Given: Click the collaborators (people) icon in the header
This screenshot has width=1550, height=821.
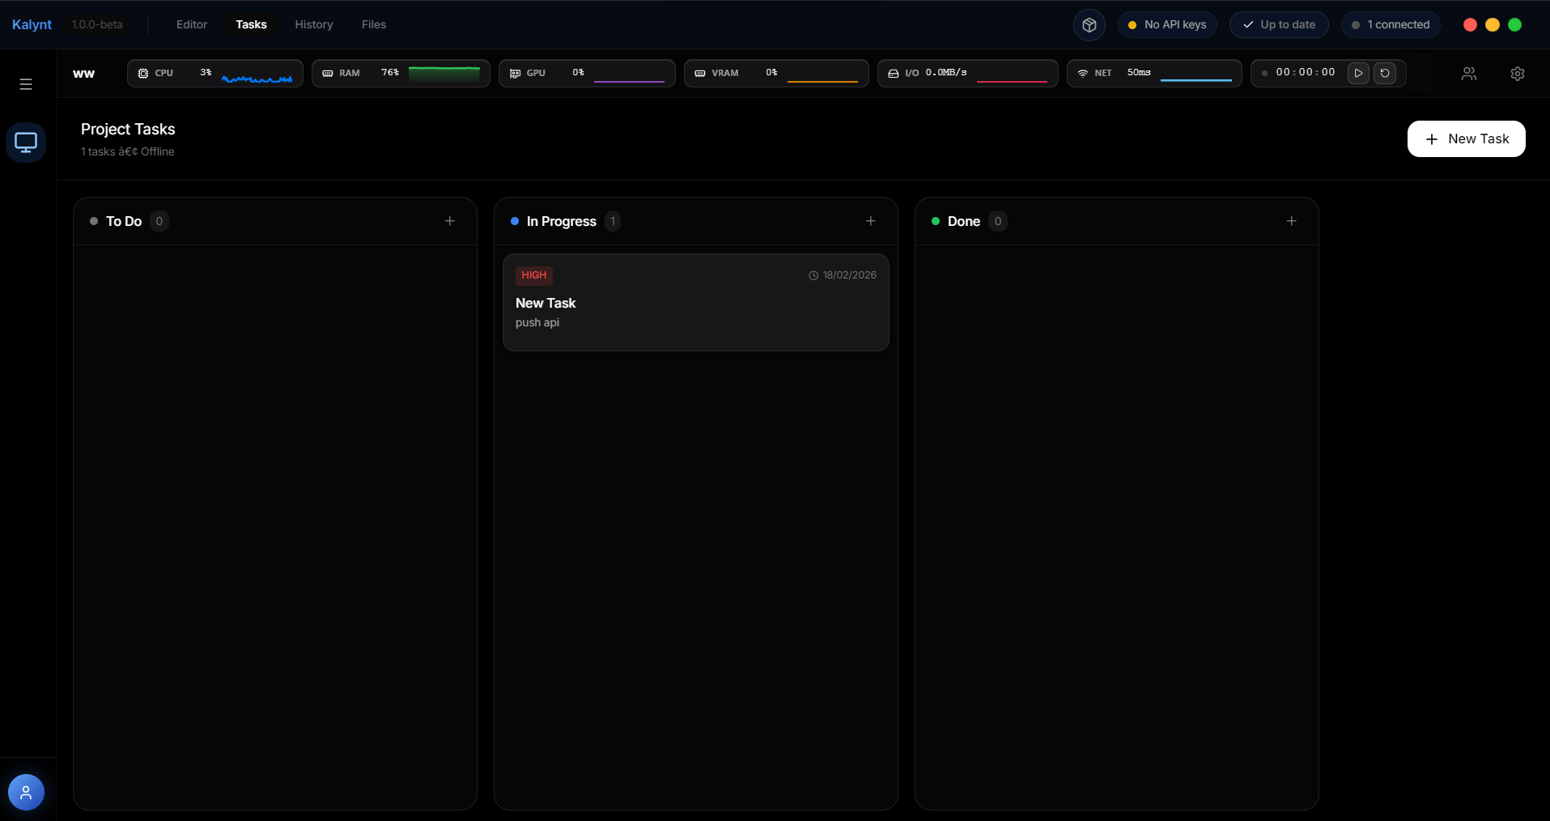Looking at the screenshot, I should 1469,74.
